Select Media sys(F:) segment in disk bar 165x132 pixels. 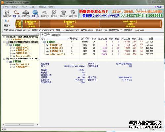coord(130,24)
